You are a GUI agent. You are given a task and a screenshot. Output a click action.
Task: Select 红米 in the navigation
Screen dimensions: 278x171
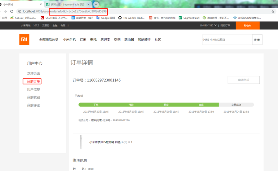point(83,40)
